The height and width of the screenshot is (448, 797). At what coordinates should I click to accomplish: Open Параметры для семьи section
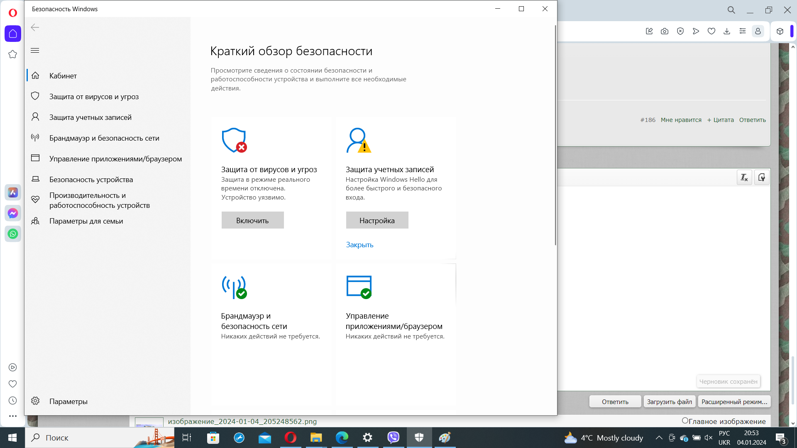point(86,221)
